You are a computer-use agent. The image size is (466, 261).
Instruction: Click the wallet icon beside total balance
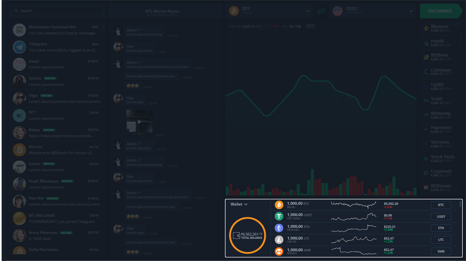pos(236,236)
